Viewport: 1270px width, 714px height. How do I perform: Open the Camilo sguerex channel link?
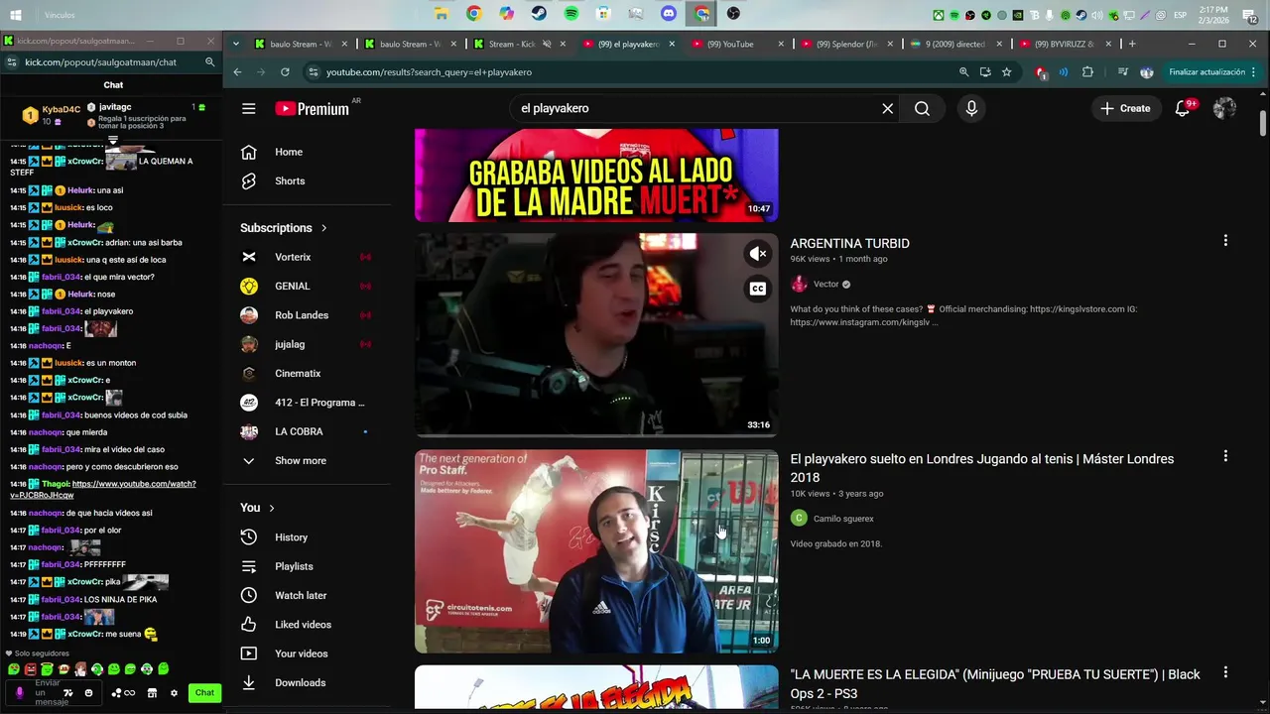[843, 519]
